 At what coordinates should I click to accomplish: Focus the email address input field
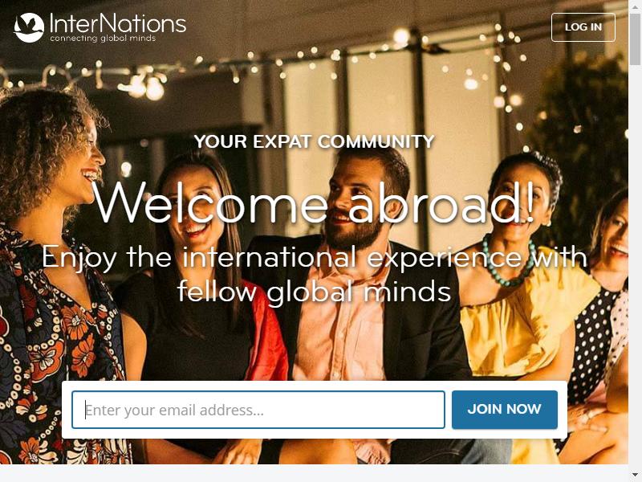tap(258, 410)
